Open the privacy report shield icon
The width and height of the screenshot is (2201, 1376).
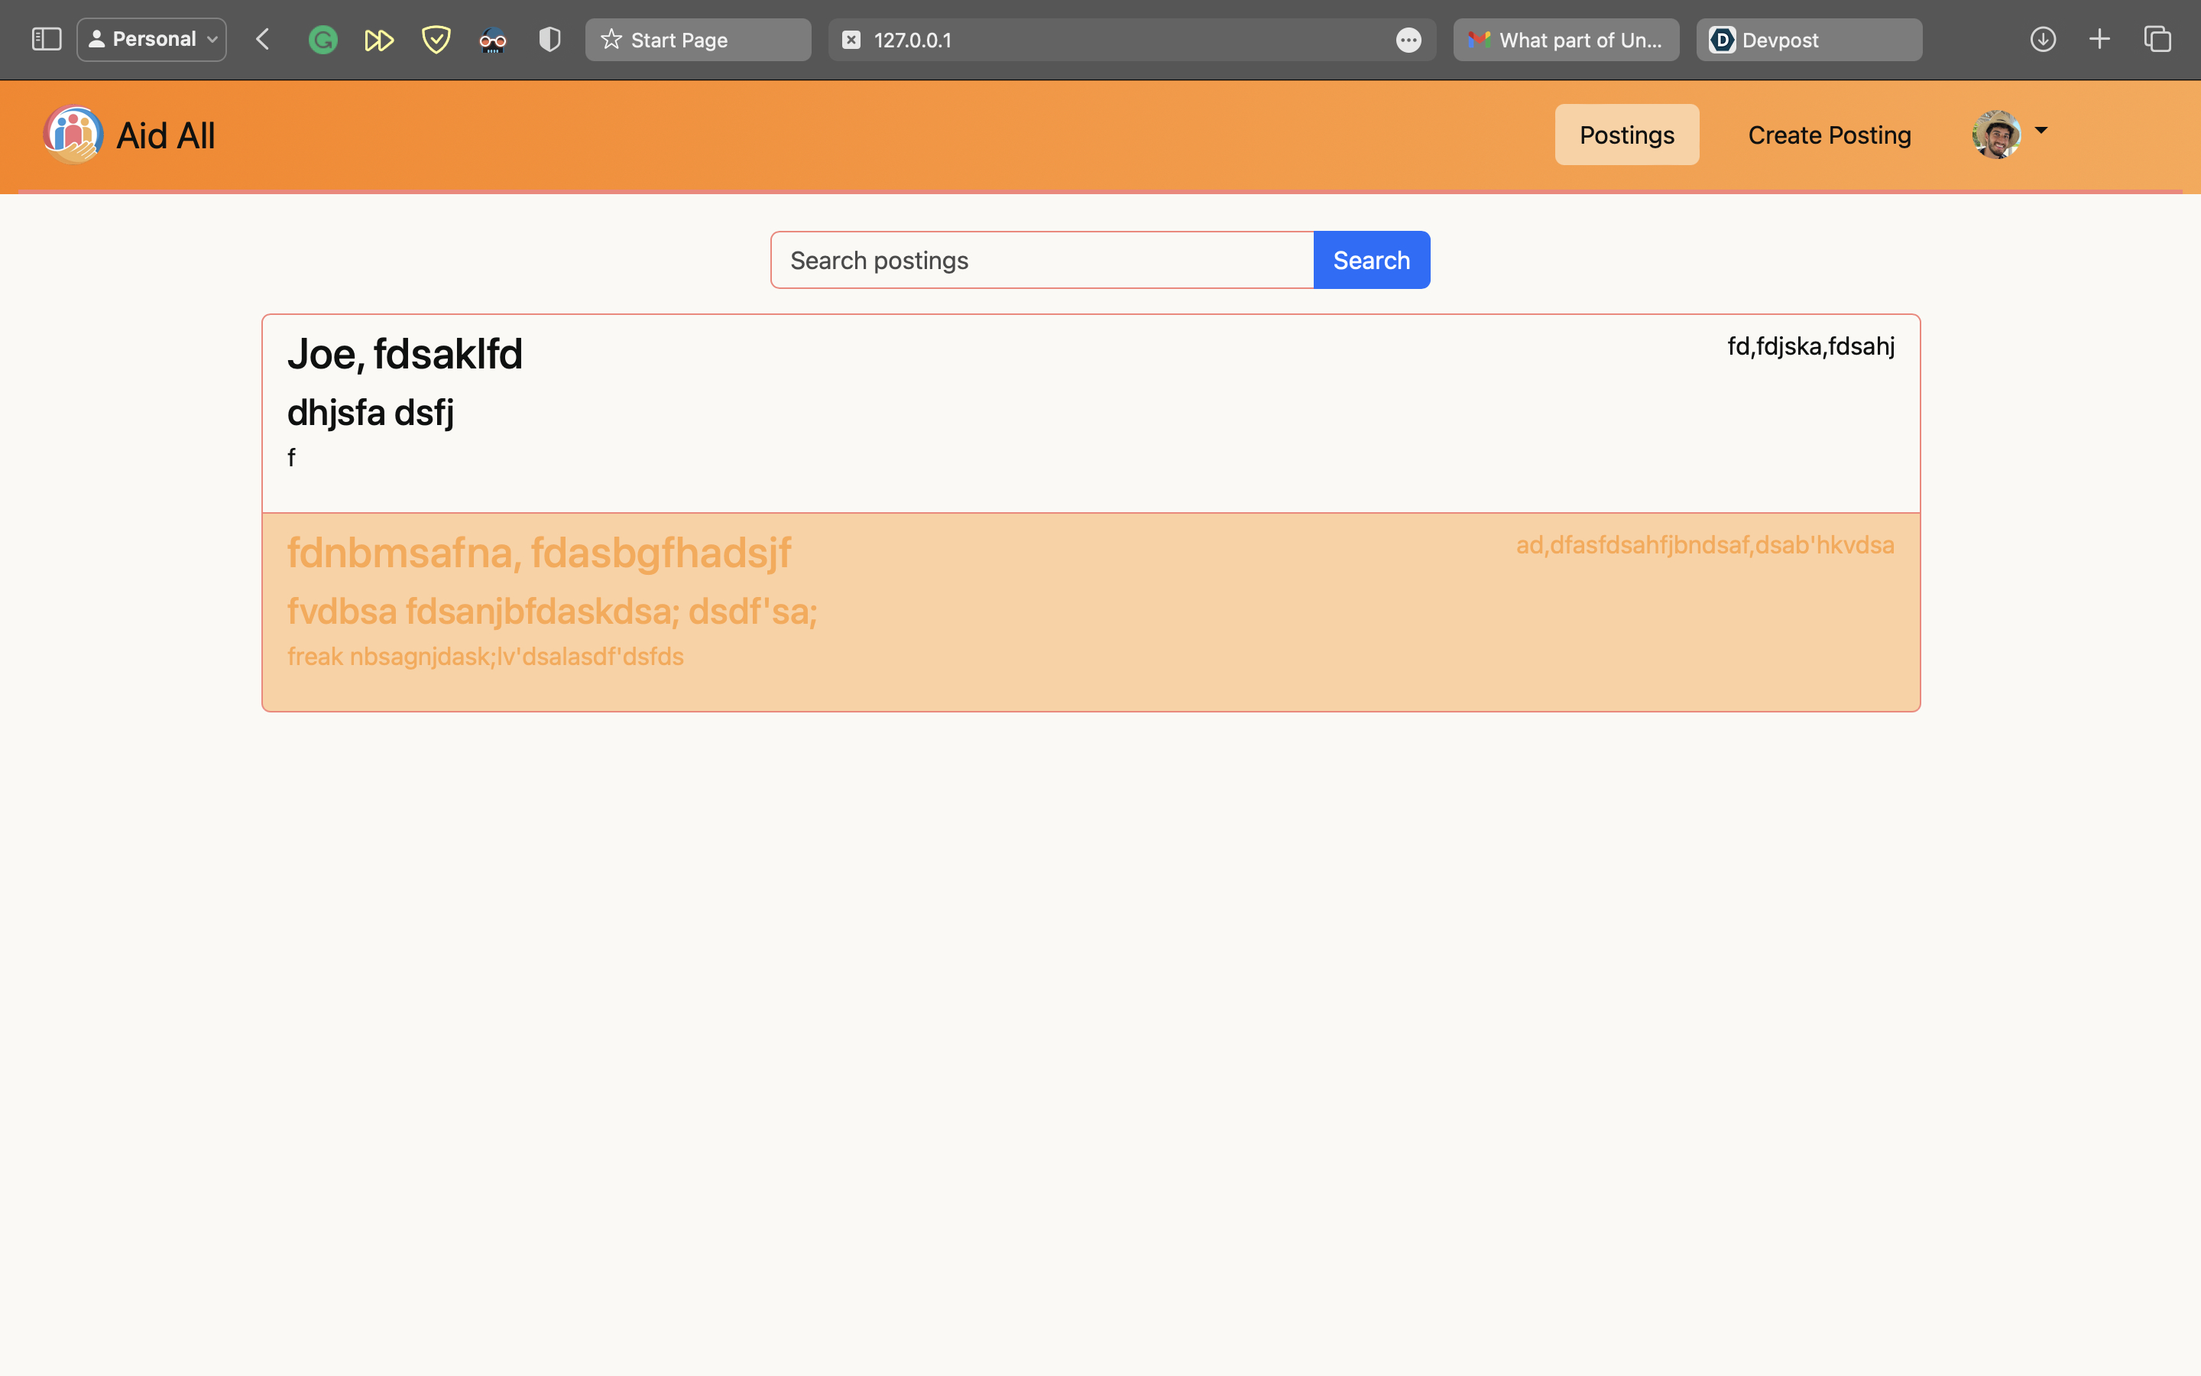549,40
